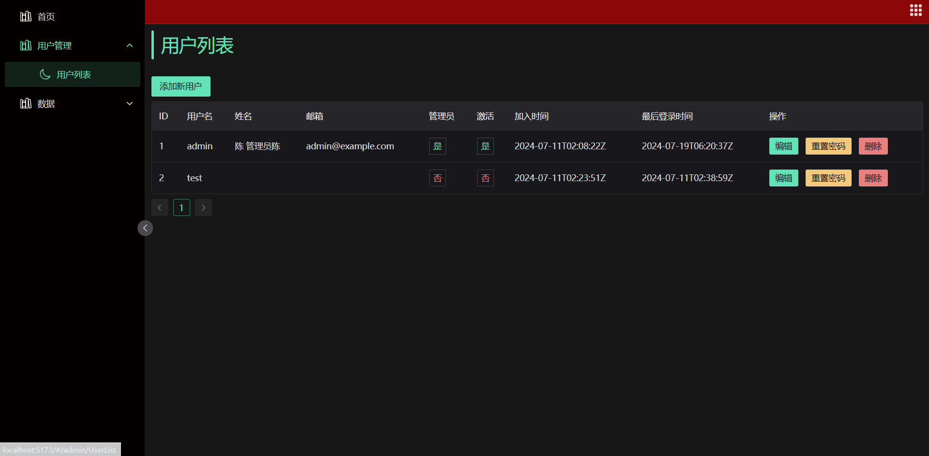The image size is (929, 456).
Task: Click the 邮箱 column header
Action: [x=315, y=116]
